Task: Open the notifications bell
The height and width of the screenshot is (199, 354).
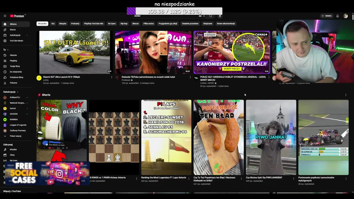Action: click(337, 16)
